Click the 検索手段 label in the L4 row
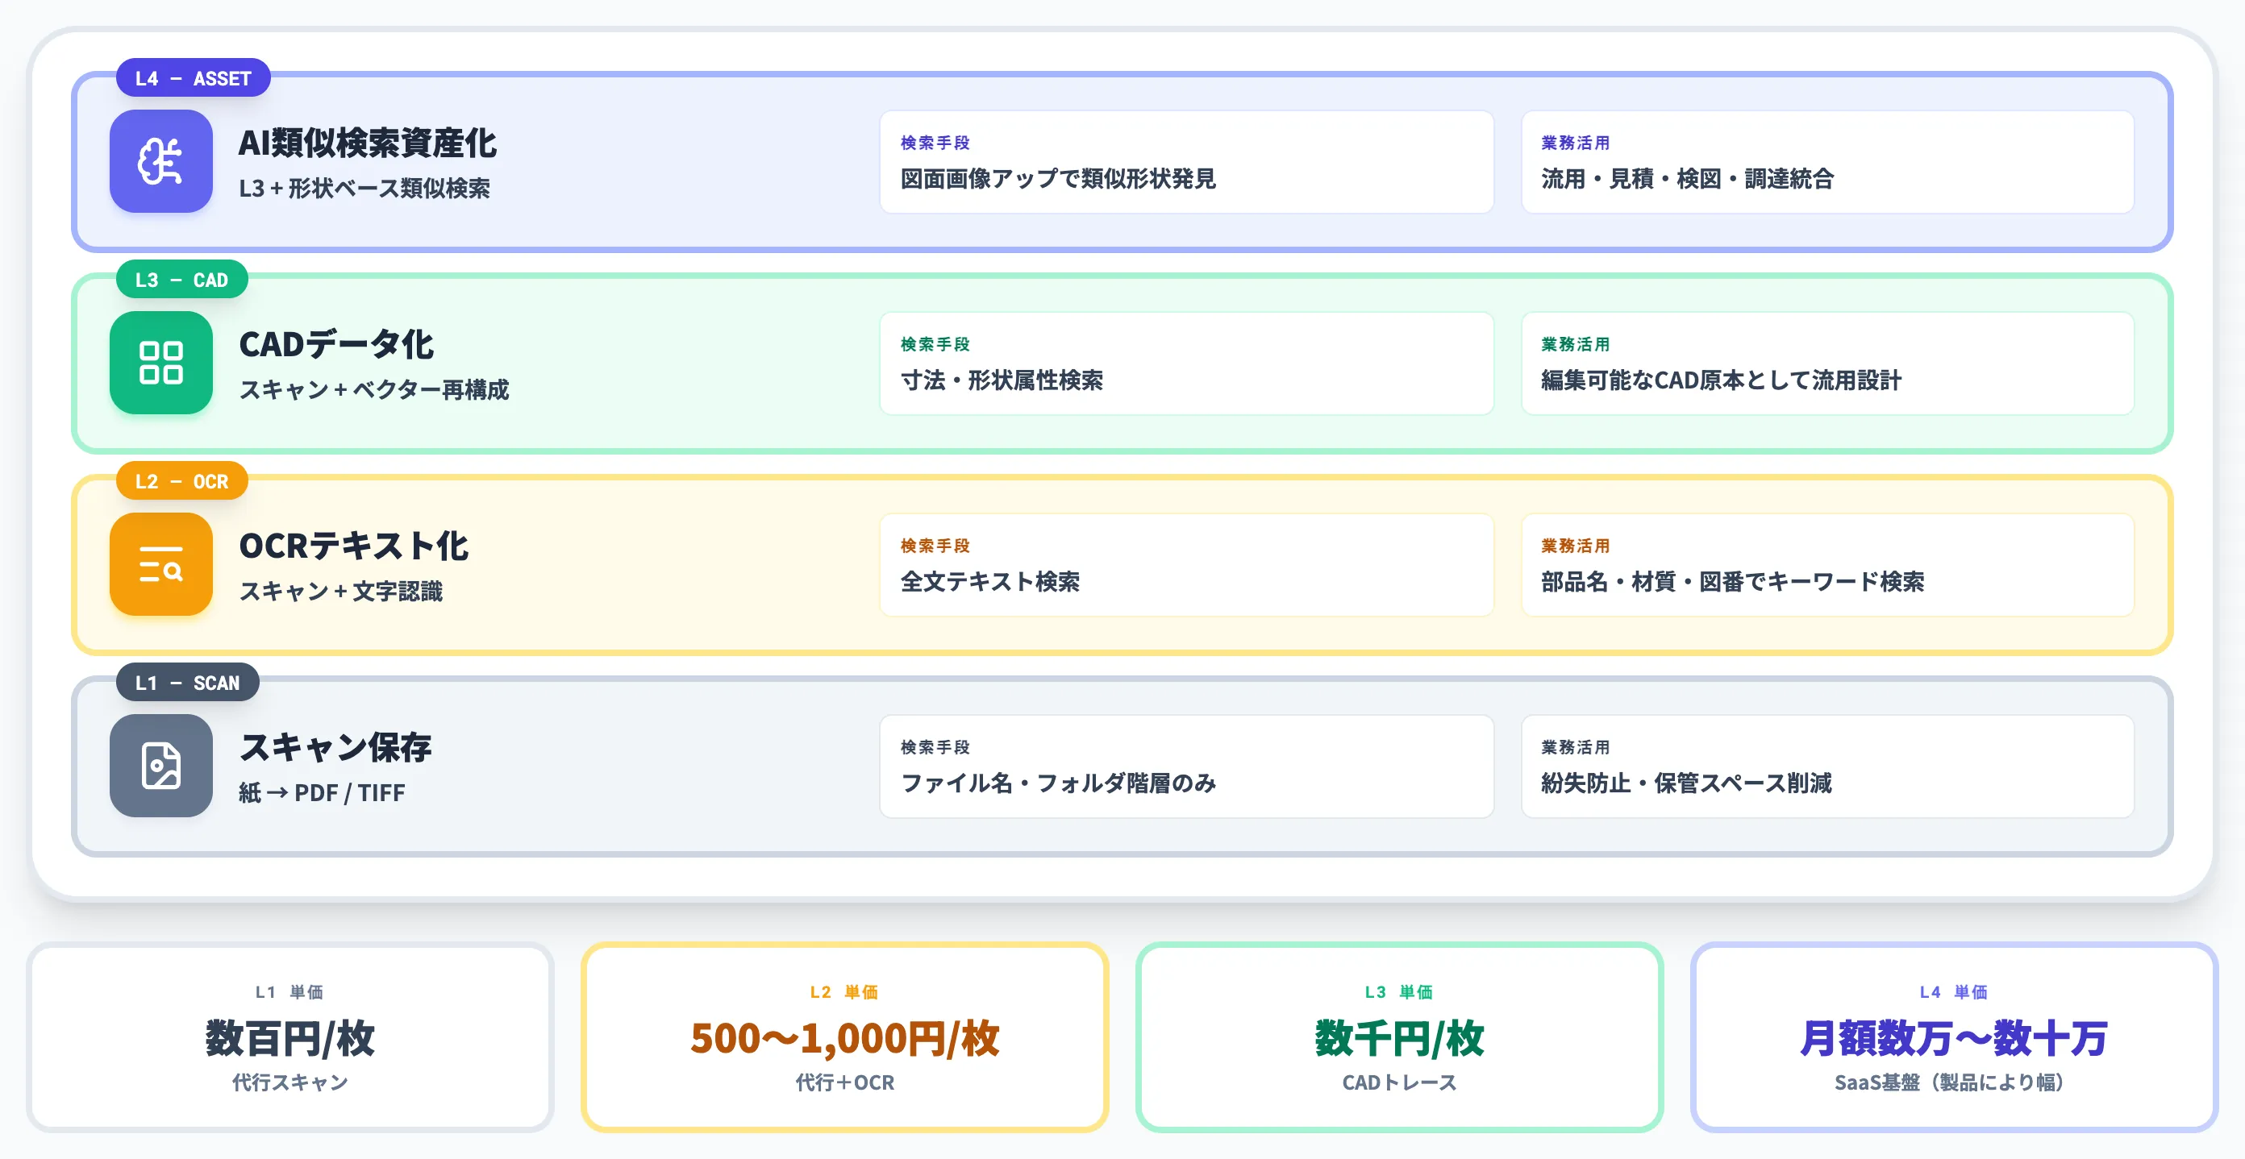 (935, 143)
